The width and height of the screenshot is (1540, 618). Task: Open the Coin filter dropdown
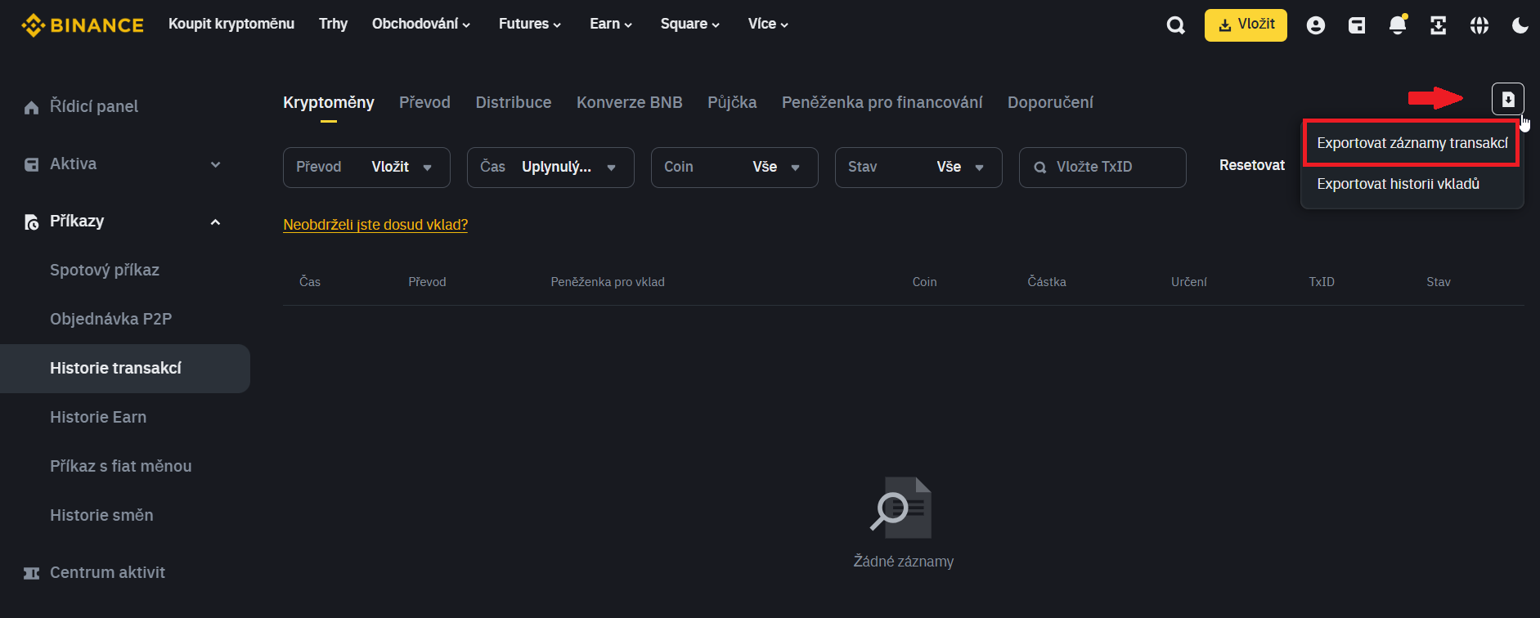(x=734, y=168)
